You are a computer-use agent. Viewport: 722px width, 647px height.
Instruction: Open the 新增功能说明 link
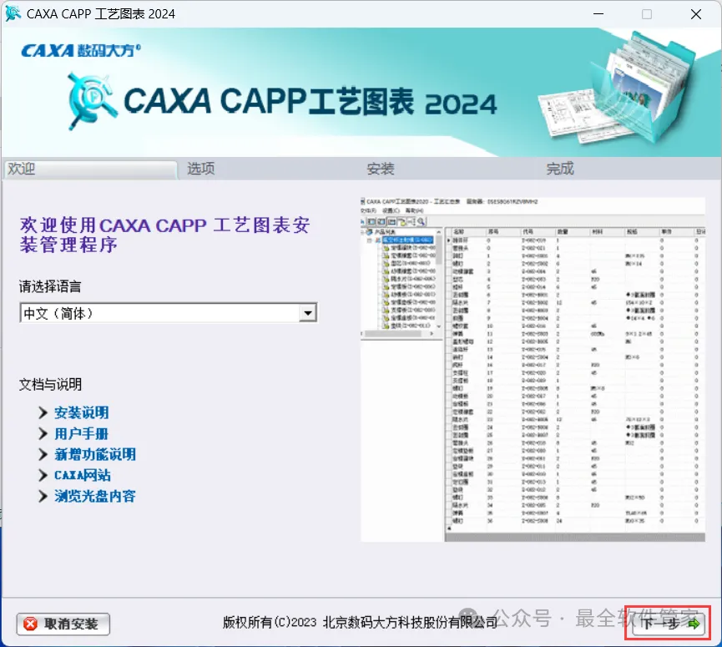(x=95, y=454)
